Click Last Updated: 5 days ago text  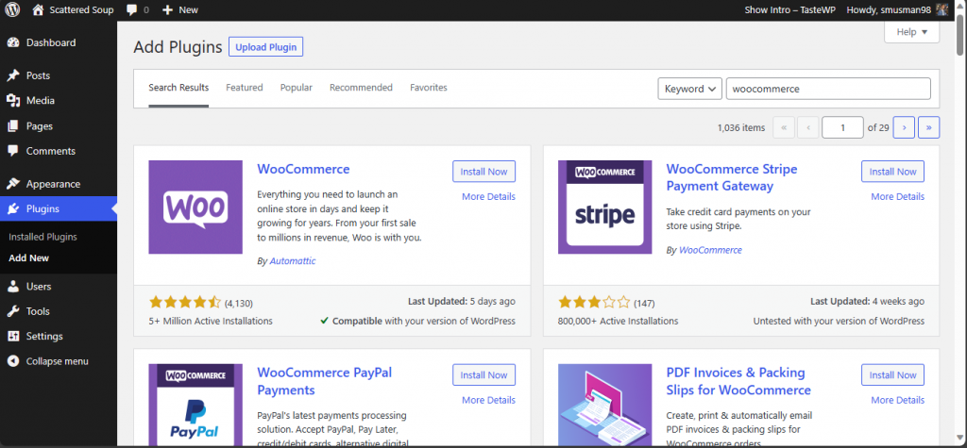pyautogui.click(x=461, y=302)
